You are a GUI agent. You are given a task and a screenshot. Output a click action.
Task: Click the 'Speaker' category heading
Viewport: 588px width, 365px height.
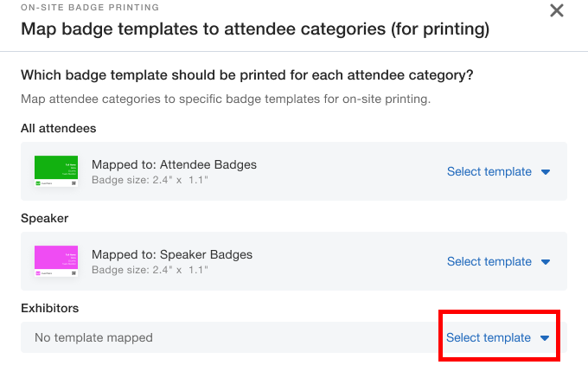pos(45,218)
